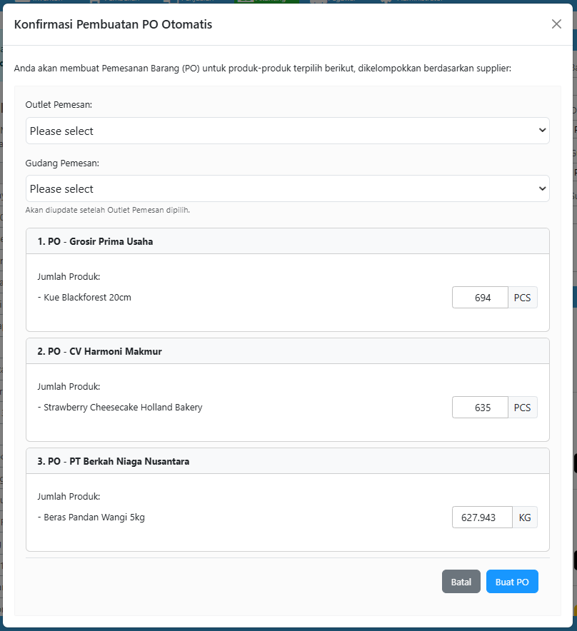Open the Outlet Pemesan dropdown
This screenshot has height=631, width=577.
(x=287, y=131)
